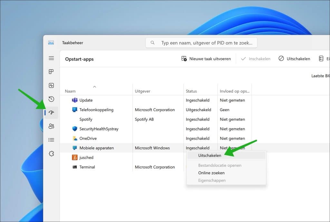Click Microsoft Windows publisher cell

coord(152,148)
